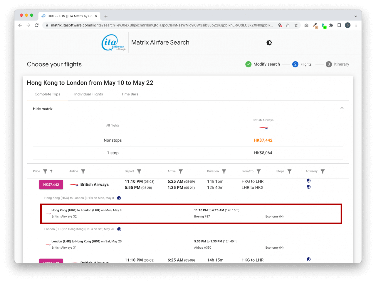Click the Itinerary step number 3 circle
Viewport: 376px width, 282px height.
[329, 64]
